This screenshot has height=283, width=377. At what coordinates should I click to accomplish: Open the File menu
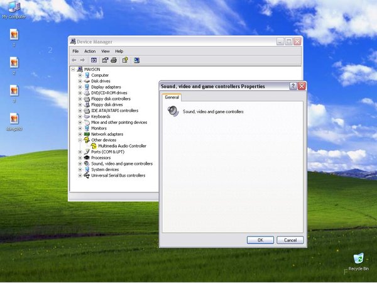75,52
